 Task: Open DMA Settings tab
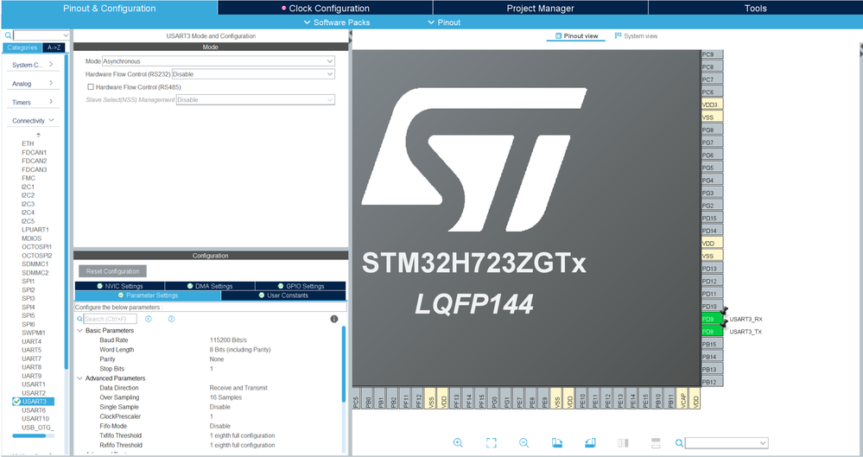click(x=210, y=286)
